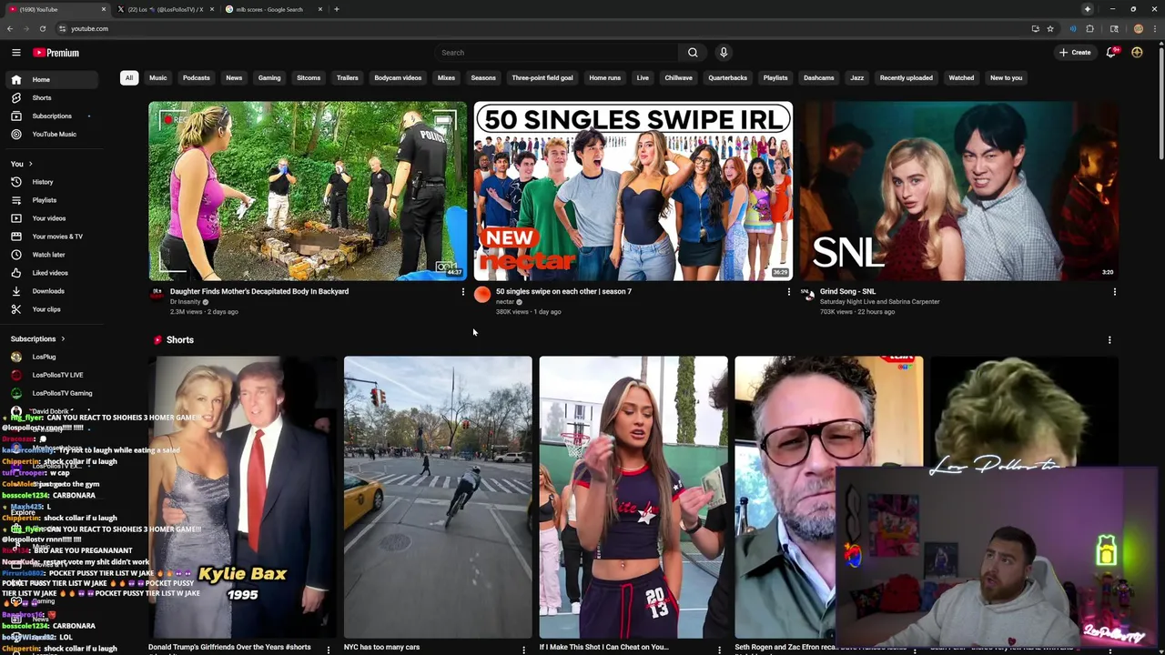Switch to the mlb scores Google tab
The height and width of the screenshot is (655, 1165).
[x=273, y=9]
